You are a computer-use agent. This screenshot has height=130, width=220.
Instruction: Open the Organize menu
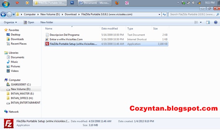coord(10,22)
